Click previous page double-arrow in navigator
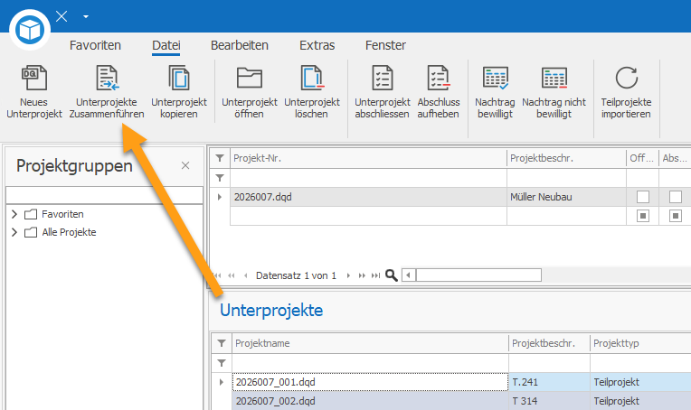 click(x=232, y=275)
